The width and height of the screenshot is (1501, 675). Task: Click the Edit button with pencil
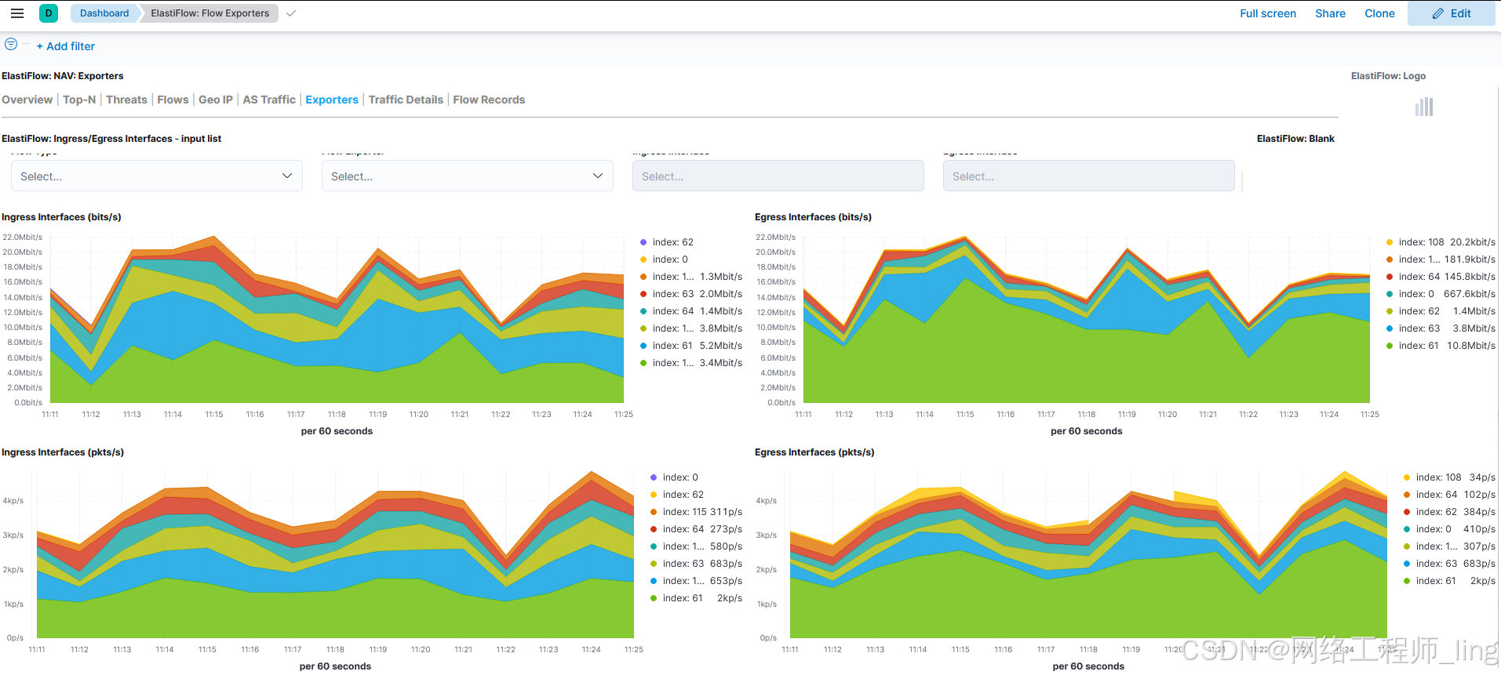[1451, 13]
